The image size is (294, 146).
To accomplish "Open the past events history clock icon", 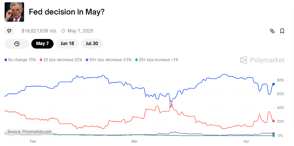I will coord(17,44).
